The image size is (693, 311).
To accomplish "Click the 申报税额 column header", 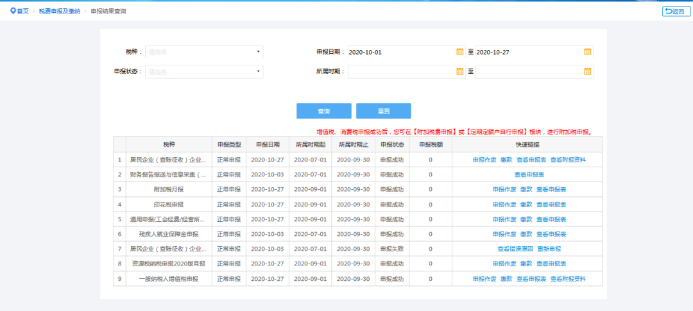I will (x=431, y=144).
